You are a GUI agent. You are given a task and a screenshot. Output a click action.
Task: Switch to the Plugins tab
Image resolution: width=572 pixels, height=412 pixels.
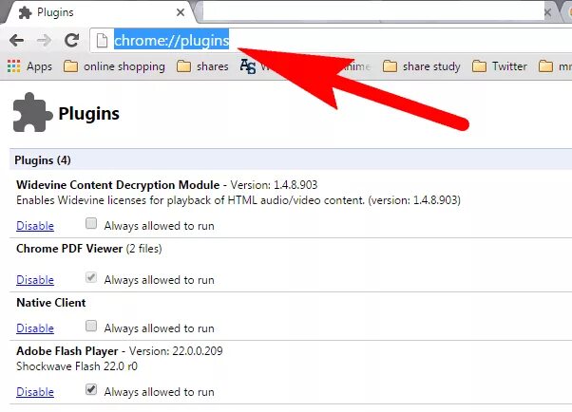tap(99, 12)
